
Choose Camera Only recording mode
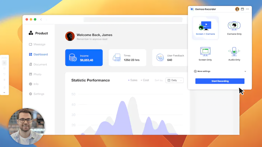tap(234, 28)
